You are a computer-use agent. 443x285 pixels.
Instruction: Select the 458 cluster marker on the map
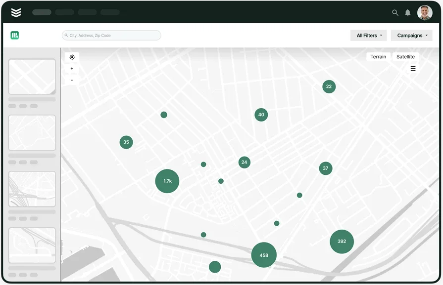(264, 255)
